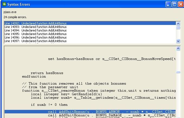
Task: Click the 'local integer key' line
Action: (x=66, y=94)
